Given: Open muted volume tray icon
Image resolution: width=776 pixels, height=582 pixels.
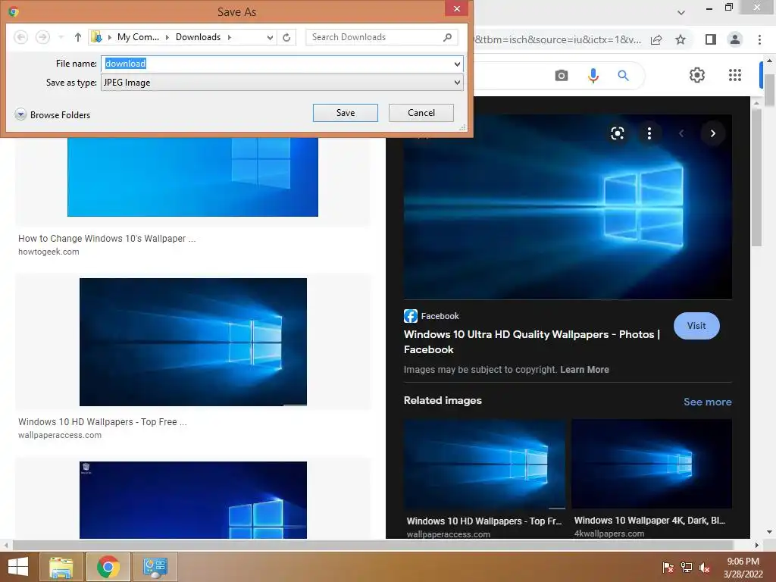Looking at the screenshot, I should click(705, 568).
